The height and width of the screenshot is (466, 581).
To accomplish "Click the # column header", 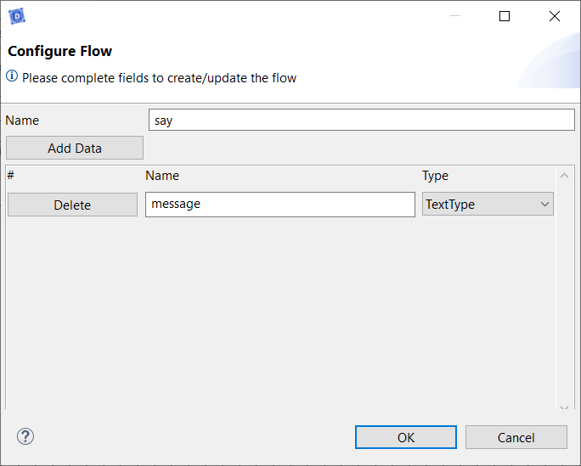I will (x=10, y=175).
